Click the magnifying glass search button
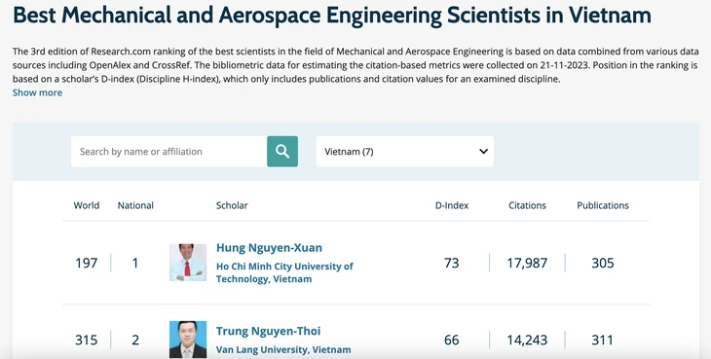This screenshot has height=359, width=711. pos(282,151)
